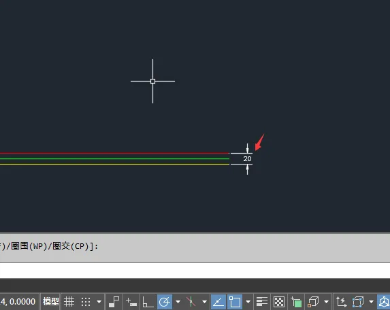
Task: Click the gizmo icon in the status bar
Action: pos(384,302)
